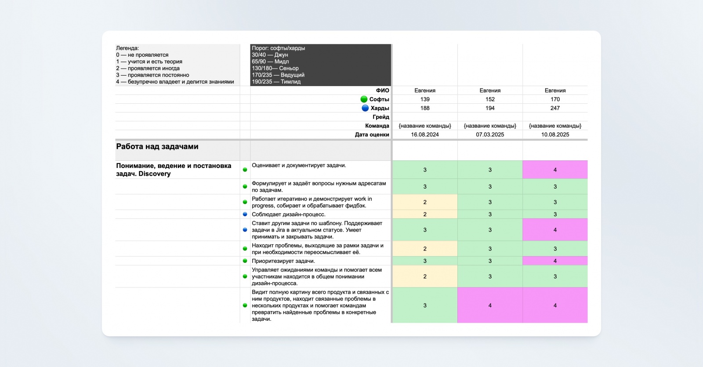Click the green circle next to Софты

click(x=364, y=99)
